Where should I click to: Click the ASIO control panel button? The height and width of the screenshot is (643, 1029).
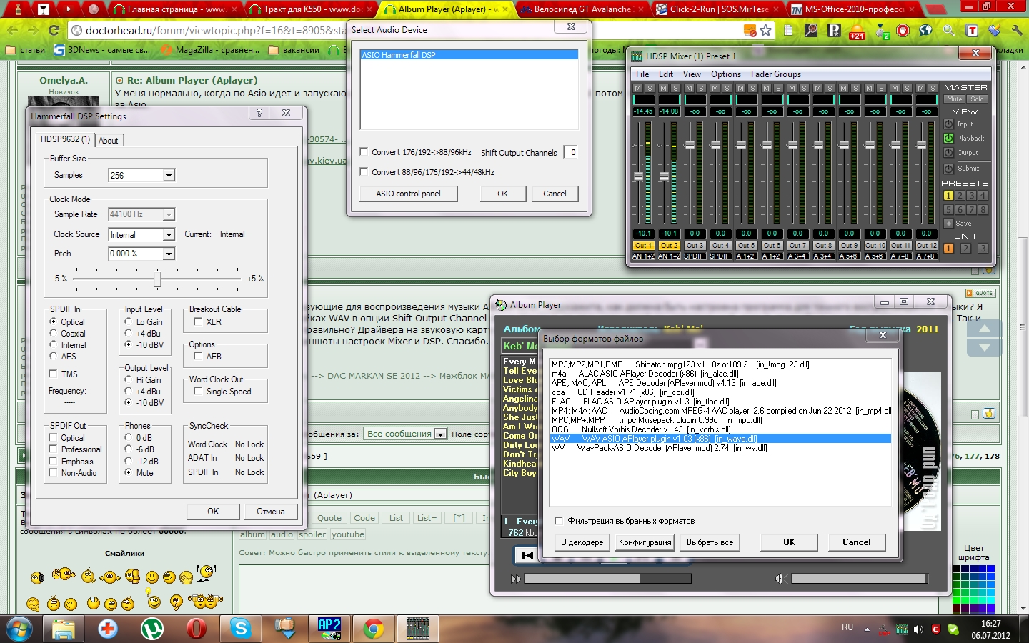[x=408, y=194]
